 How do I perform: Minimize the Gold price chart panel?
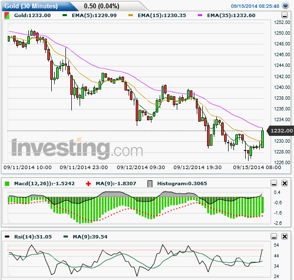(285, 15)
